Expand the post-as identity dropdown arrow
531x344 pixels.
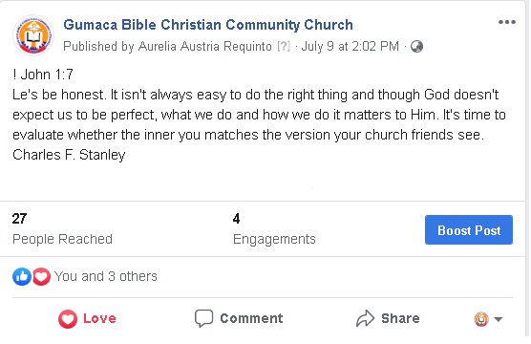coord(498,319)
